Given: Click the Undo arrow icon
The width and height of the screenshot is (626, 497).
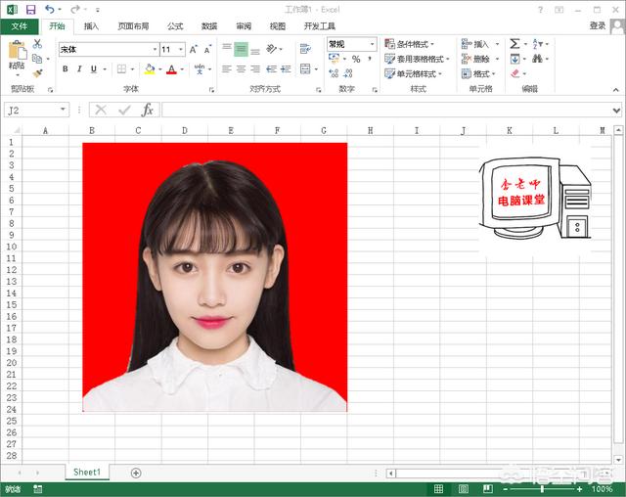Looking at the screenshot, I should [x=49, y=9].
